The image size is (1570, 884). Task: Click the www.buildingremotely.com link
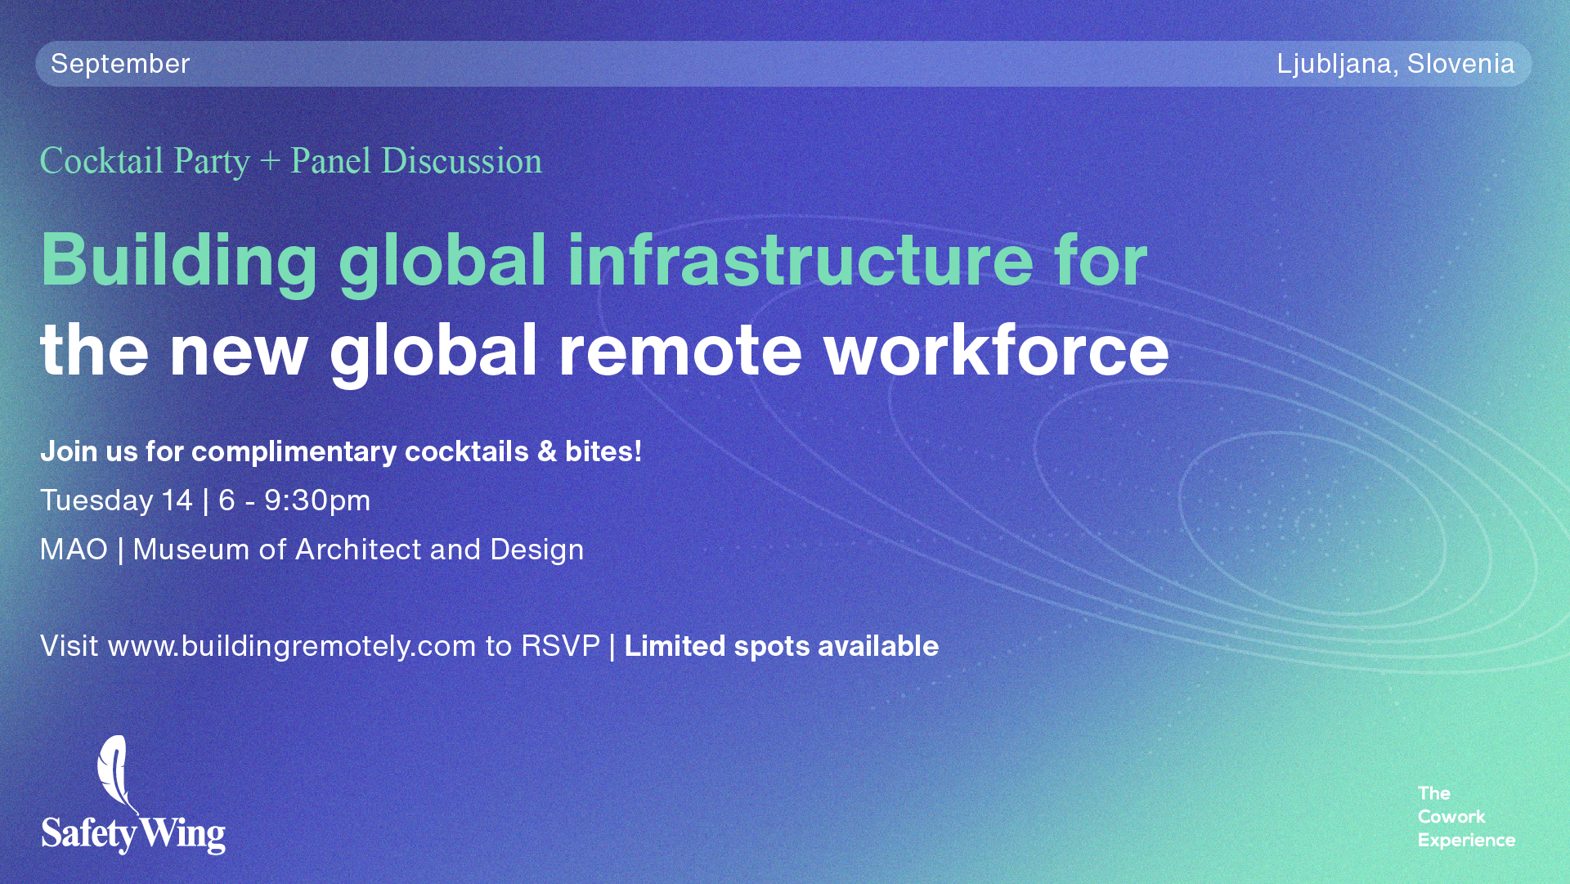(x=292, y=646)
